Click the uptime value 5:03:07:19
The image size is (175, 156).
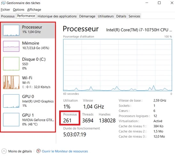tap(75, 134)
